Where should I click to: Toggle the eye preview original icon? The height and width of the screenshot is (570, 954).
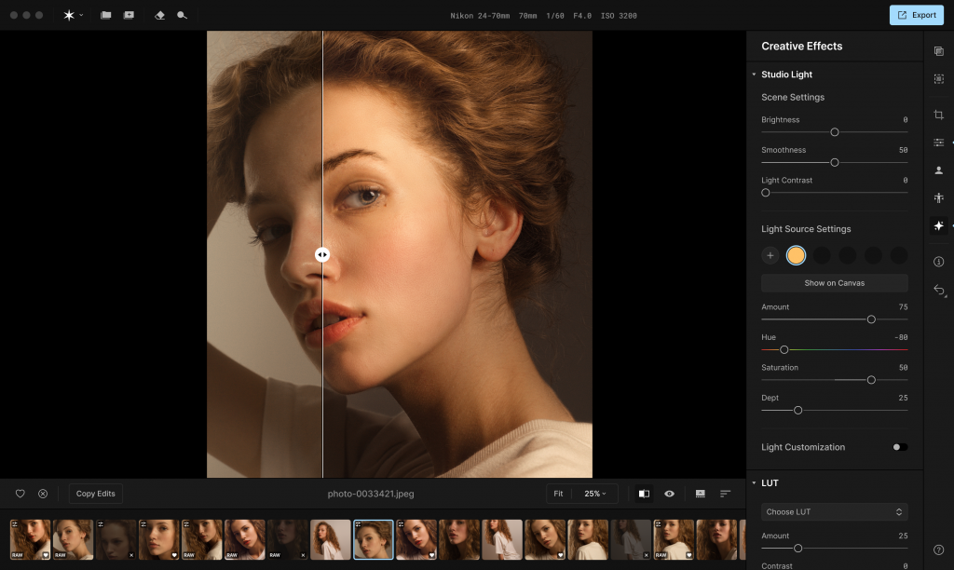[x=669, y=494]
